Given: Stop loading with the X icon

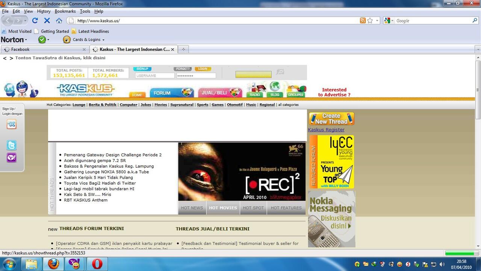Looking at the screenshot, I should (x=47, y=21).
